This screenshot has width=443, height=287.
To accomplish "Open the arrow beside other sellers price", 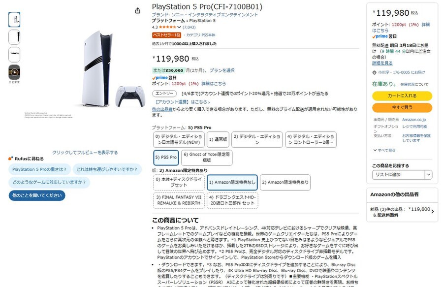I will click(433, 211).
